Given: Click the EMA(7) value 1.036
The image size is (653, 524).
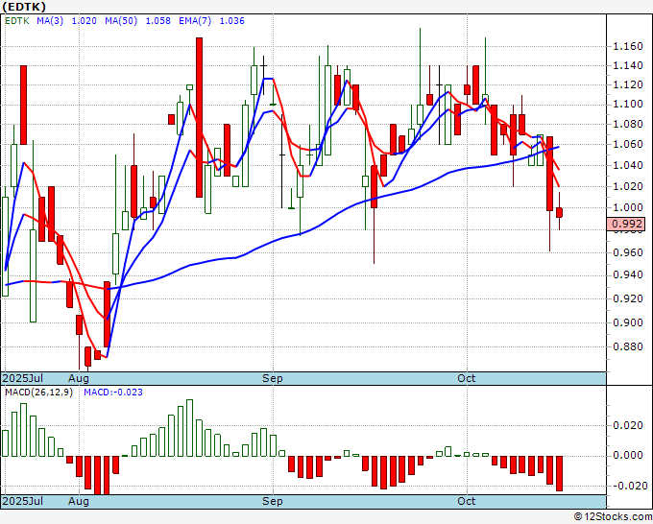Looking at the screenshot, I should 232,21.
